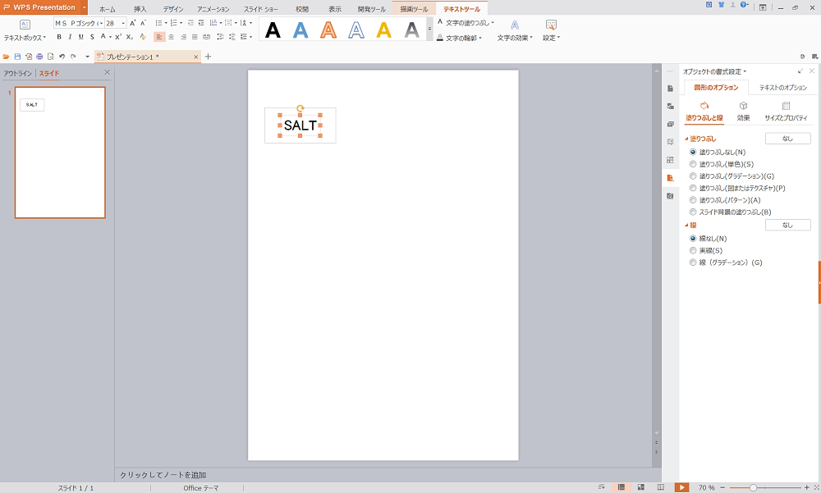Start slideshow with the orange play button
This screenshot has height=493, width=821.
click(x=682, y=487)
